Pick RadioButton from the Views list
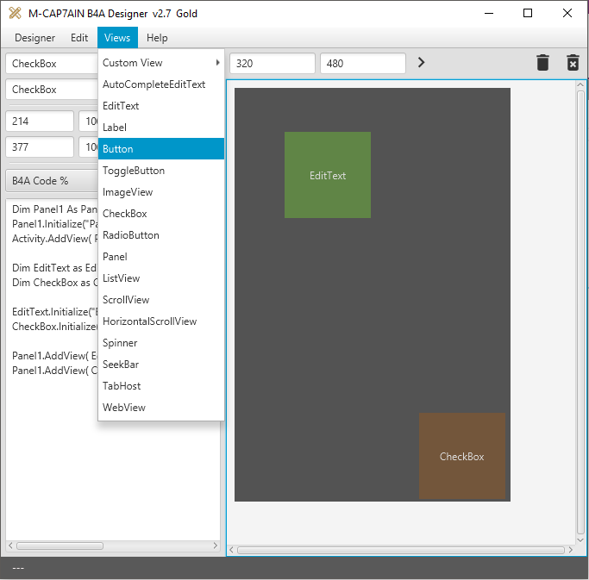The height and width of the screenshot is (580, 589). [x=161, y=235]
